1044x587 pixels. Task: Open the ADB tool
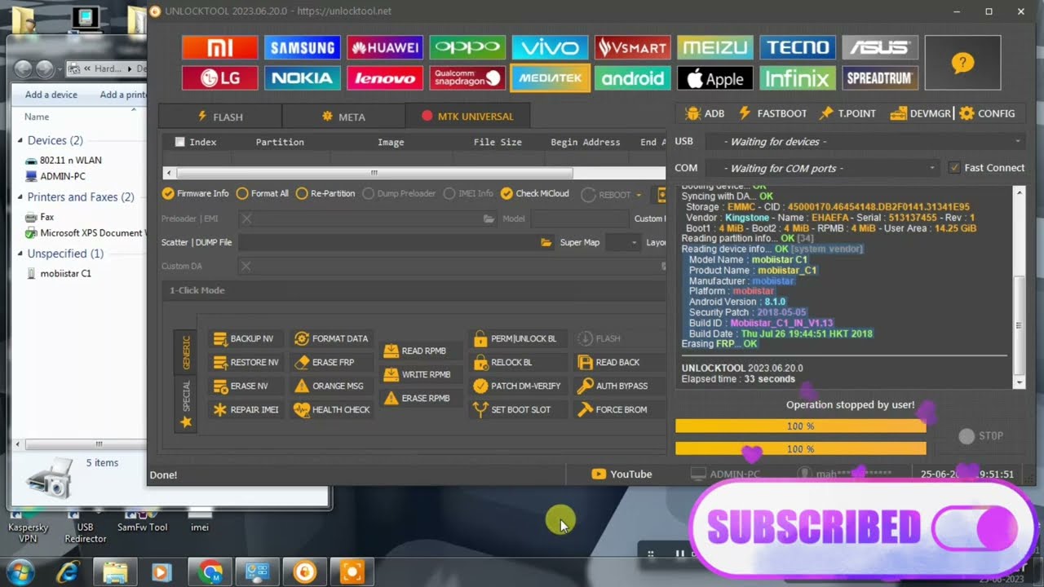(705, 113)
